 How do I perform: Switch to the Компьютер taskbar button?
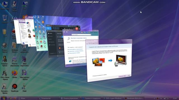[x=49, y=98]
